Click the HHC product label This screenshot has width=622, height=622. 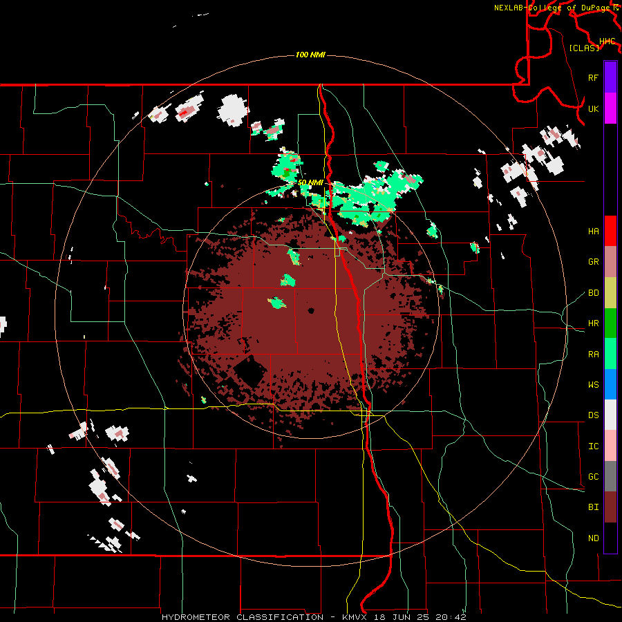(607, 41)
